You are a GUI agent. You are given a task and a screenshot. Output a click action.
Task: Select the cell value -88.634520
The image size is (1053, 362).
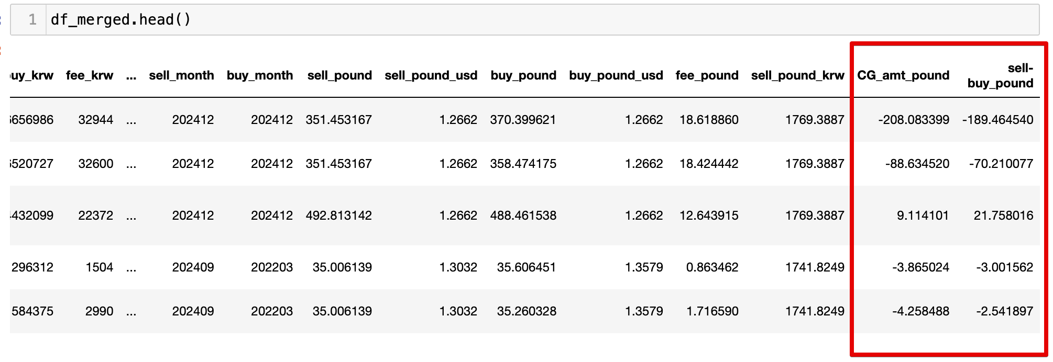point(917,164)
